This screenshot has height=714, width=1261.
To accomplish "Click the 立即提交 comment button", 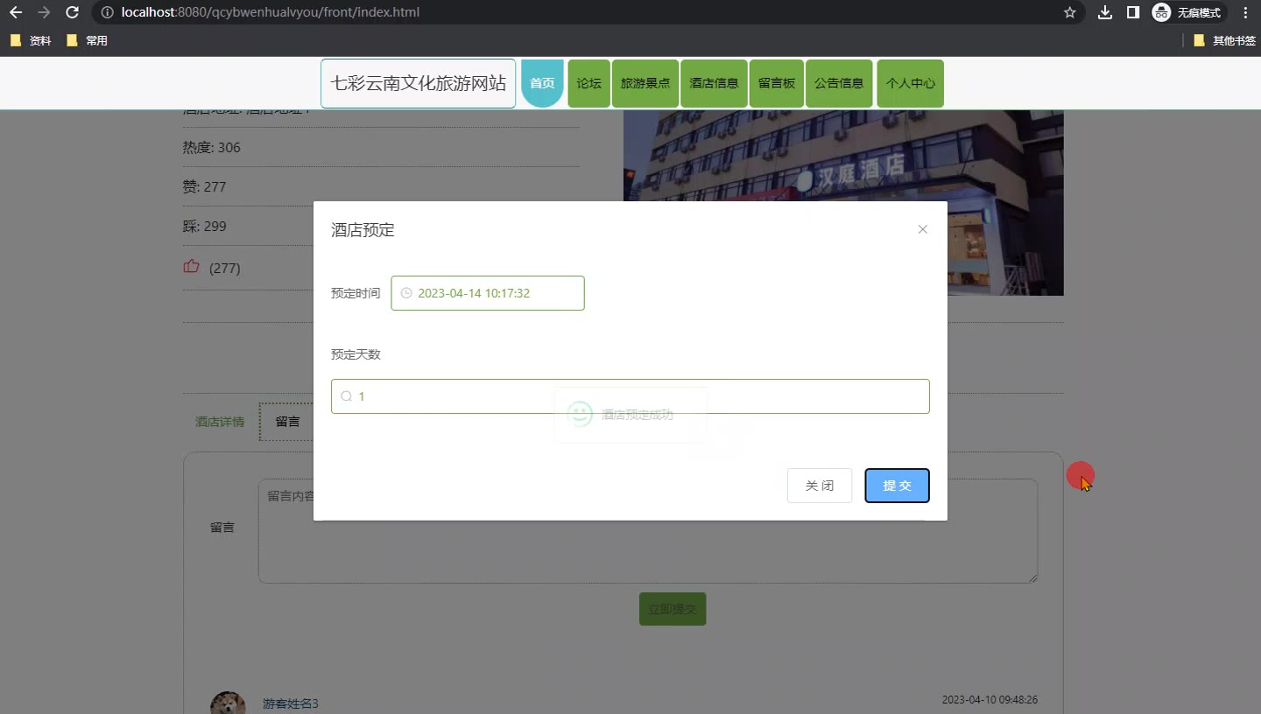I will point(673,609).
